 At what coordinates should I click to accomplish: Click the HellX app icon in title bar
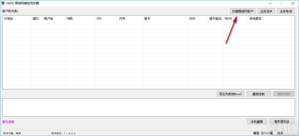pos(3,3)
